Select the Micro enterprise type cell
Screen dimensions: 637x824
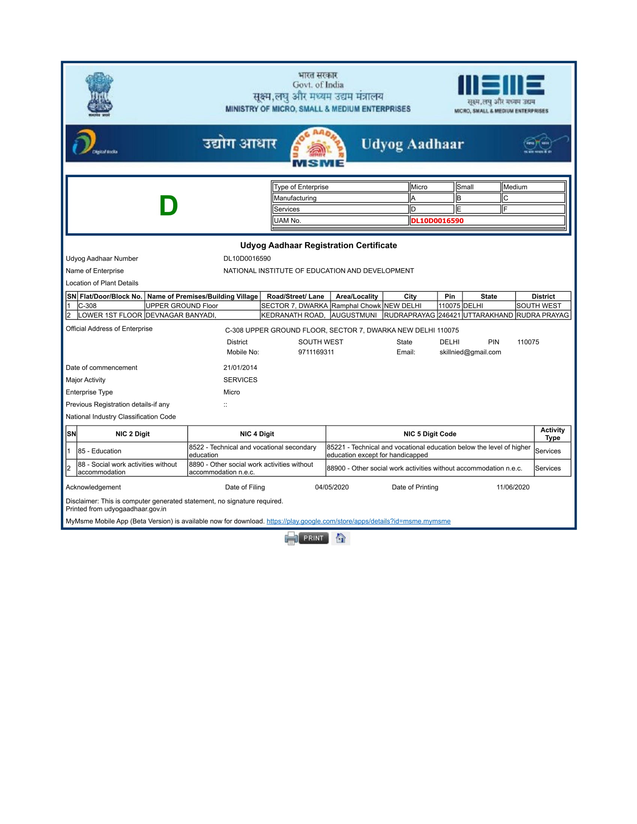pos(431,187)
